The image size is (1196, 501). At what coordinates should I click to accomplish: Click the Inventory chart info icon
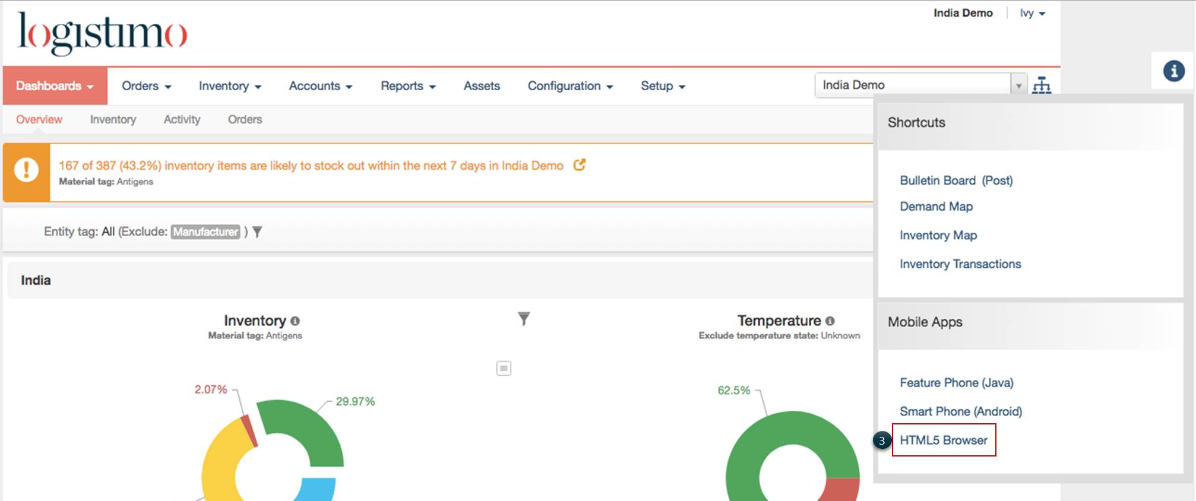coord(295,321)
